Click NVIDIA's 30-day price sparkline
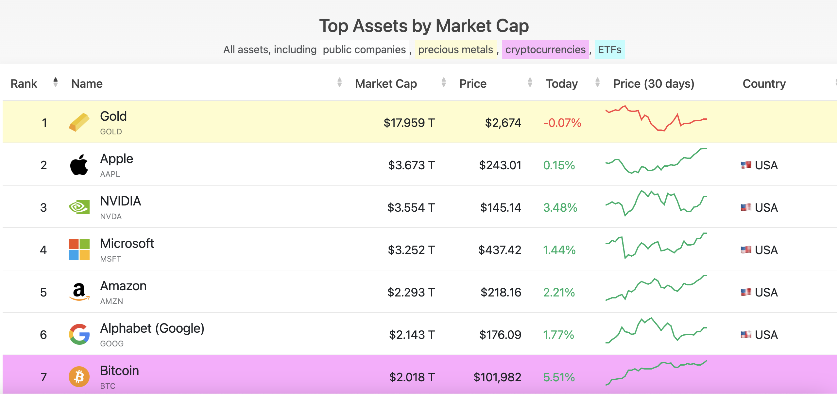 click(656, 203)
